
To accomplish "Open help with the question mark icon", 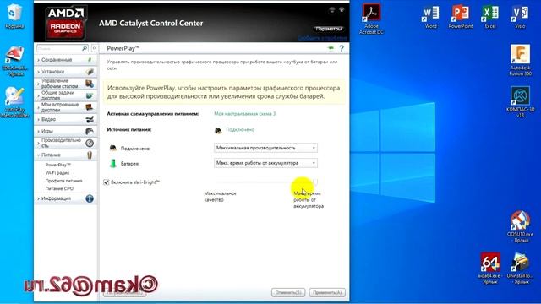I will pyautogui.click(x=342, y=48).
